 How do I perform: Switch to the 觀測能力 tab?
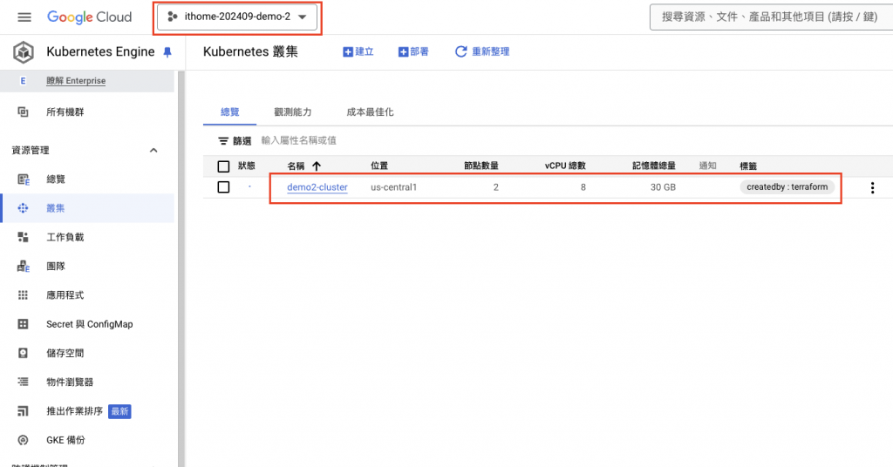pos(293,112)
